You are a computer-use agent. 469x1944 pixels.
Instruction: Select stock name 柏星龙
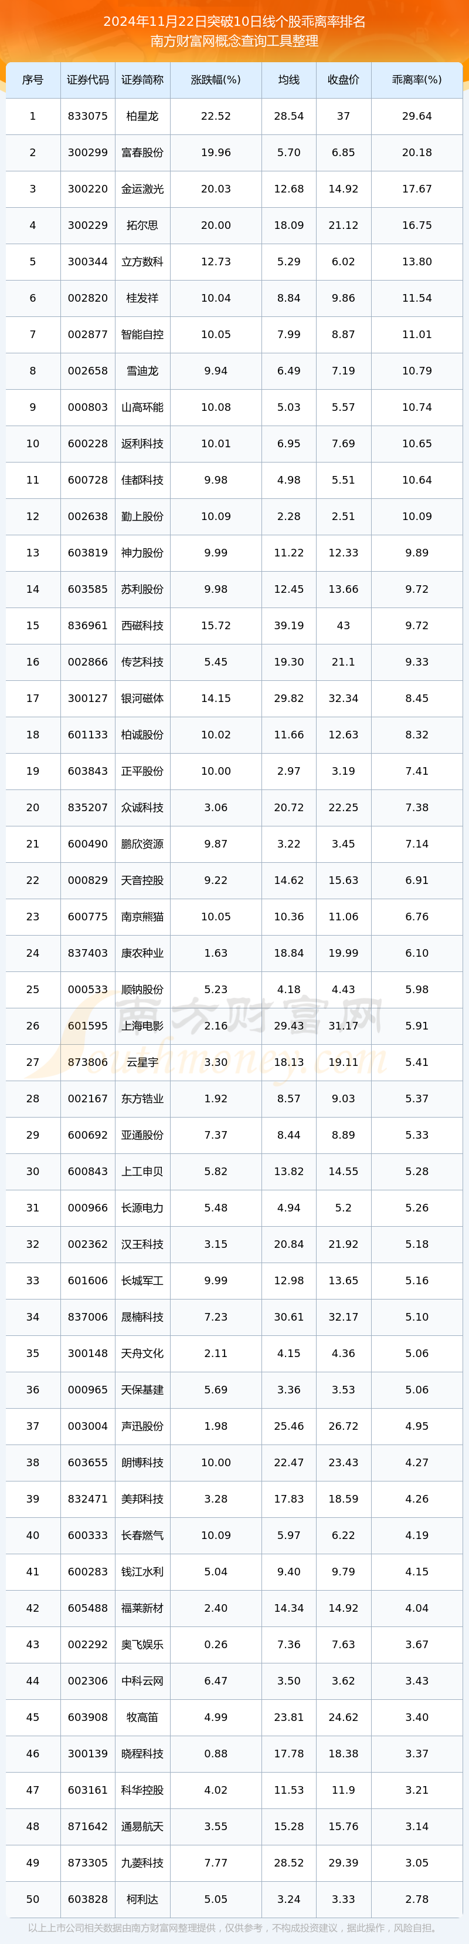[142, 116]
